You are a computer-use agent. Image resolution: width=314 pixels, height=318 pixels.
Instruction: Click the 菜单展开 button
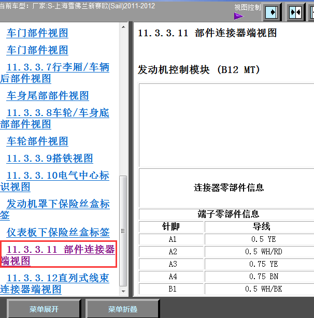click(x=44, y=309)
